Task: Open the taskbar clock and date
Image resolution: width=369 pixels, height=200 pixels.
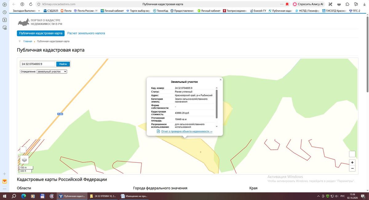Action: point(352,196)
